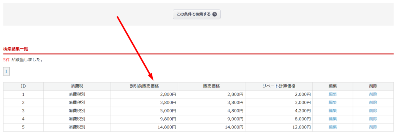The height and width of the screenshot is (140, 395).
Task: Delete row ID 1 via 削除 link
Action: (373, 94)
